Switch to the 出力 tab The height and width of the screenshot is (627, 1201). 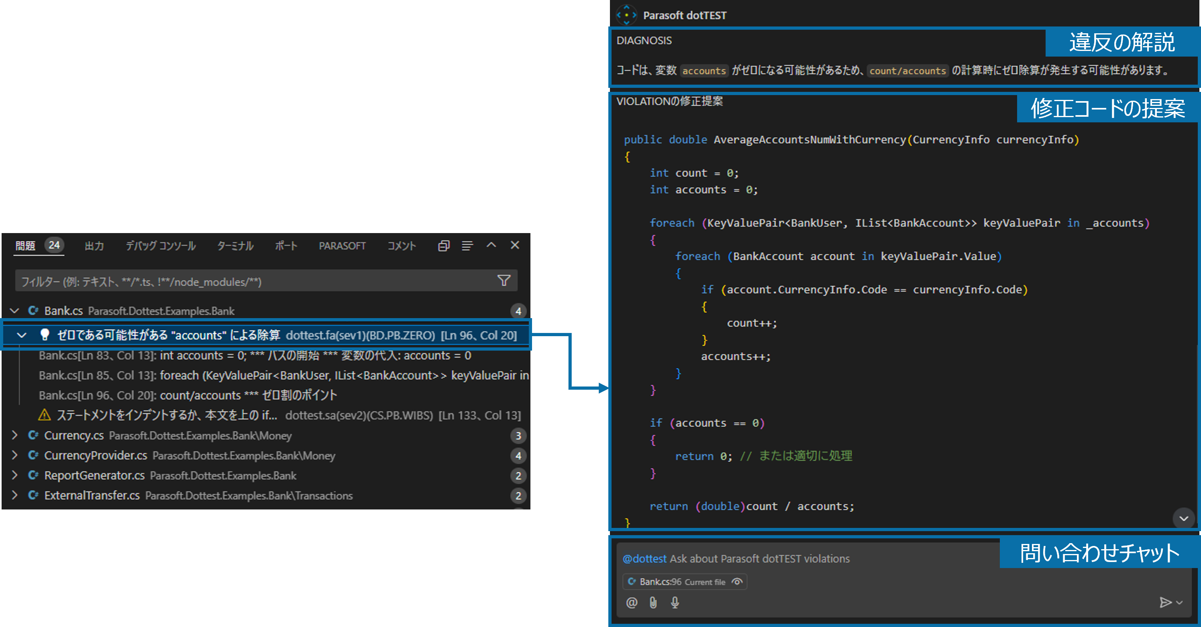tap(94, 246)
